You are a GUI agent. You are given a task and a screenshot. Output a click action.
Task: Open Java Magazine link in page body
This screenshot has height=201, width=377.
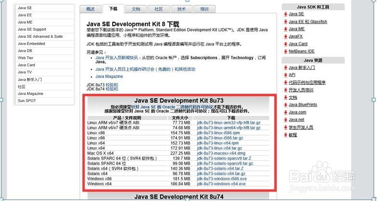click(109, 76)
